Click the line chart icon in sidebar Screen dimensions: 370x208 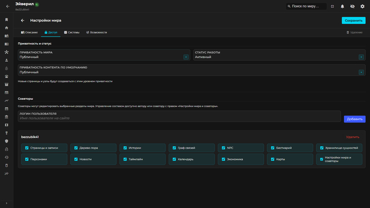[6, 101]
